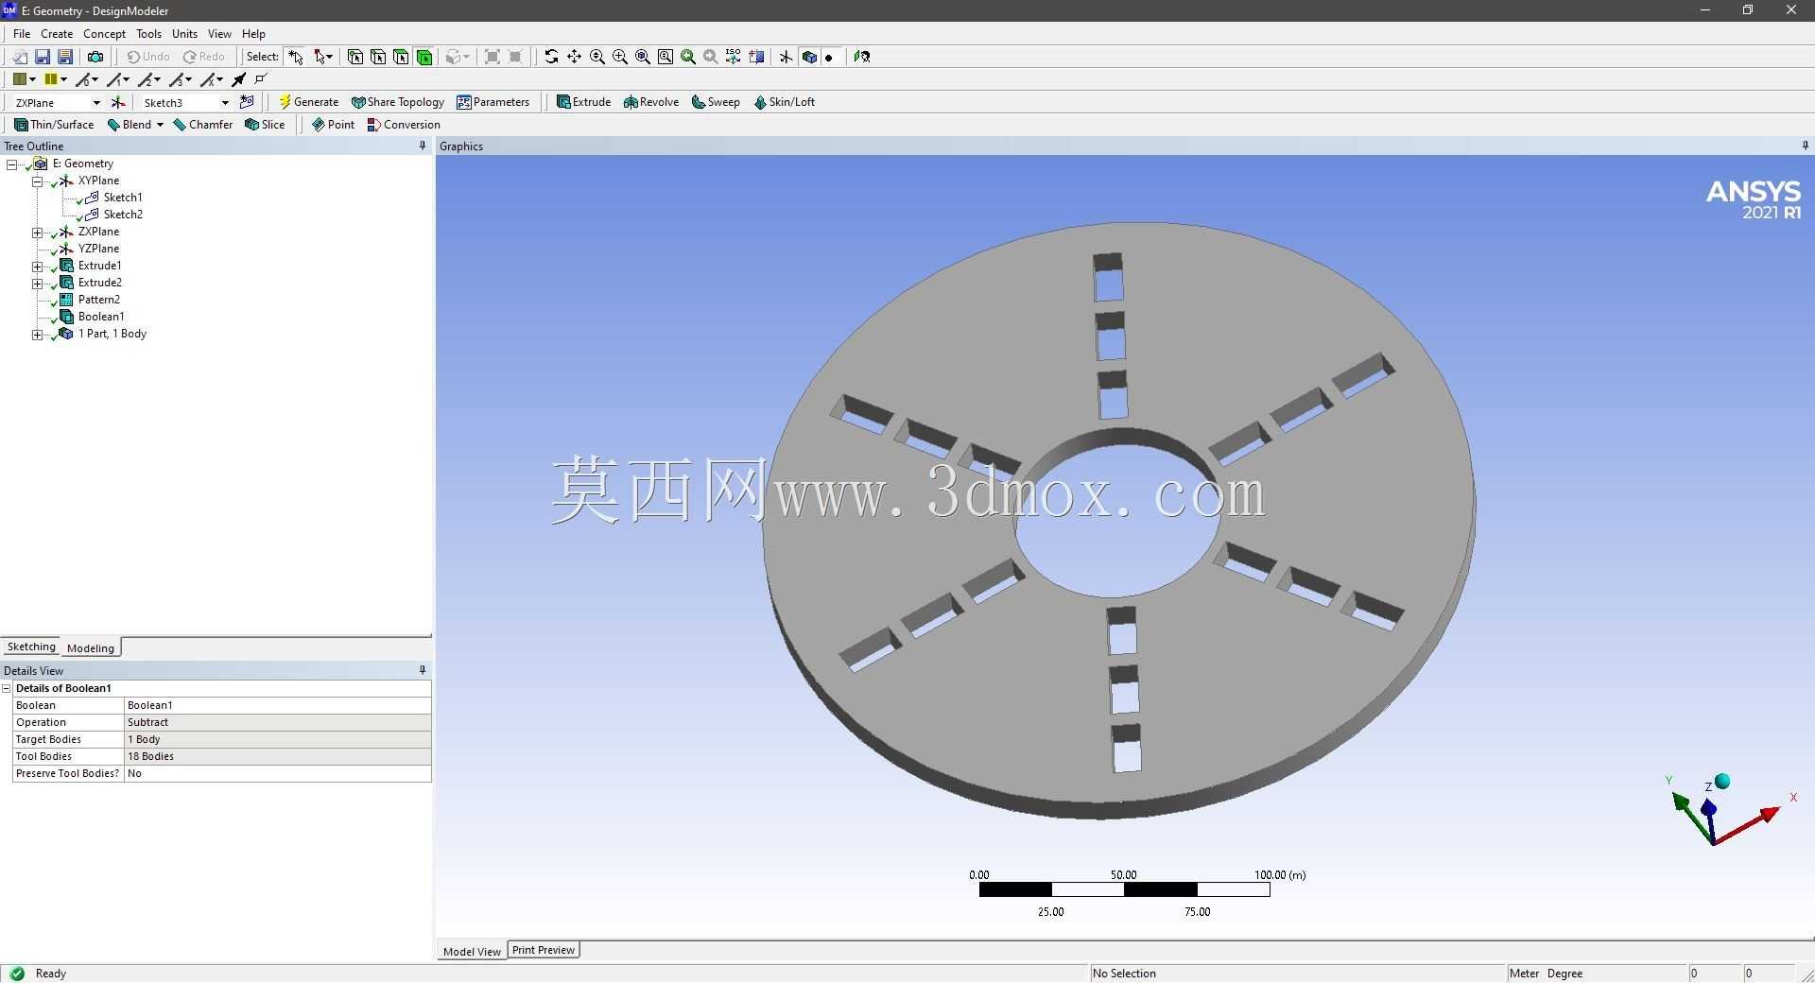The width and height of the screenshot is (1815, 983).
Task: Select the Edges selection filter
Action: pos(378,57)
